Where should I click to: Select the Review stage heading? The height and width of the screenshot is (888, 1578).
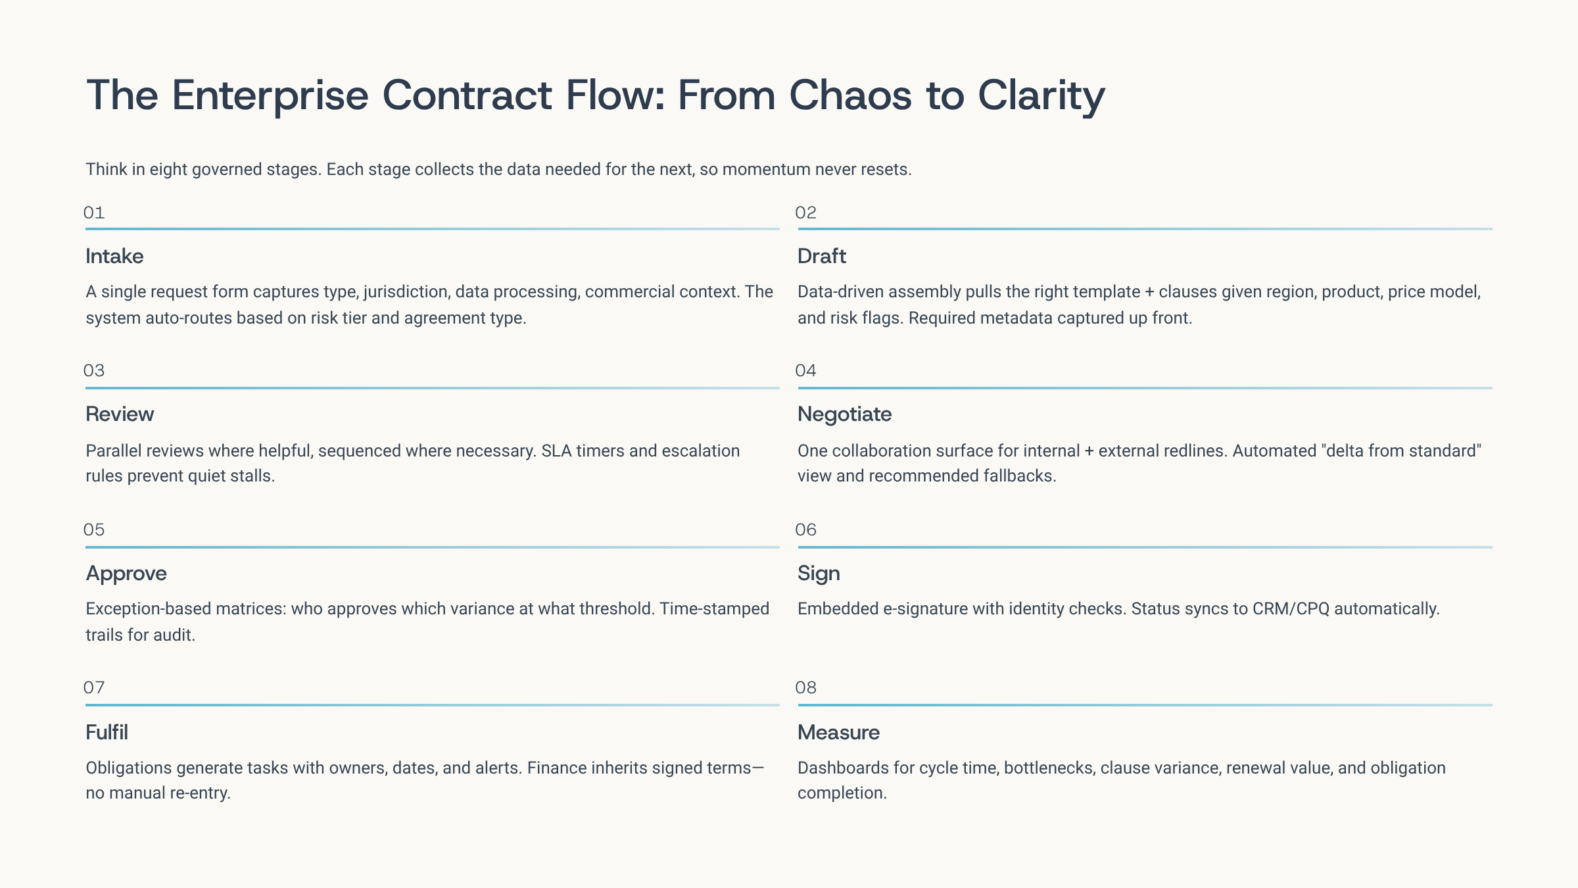[120, 414]
